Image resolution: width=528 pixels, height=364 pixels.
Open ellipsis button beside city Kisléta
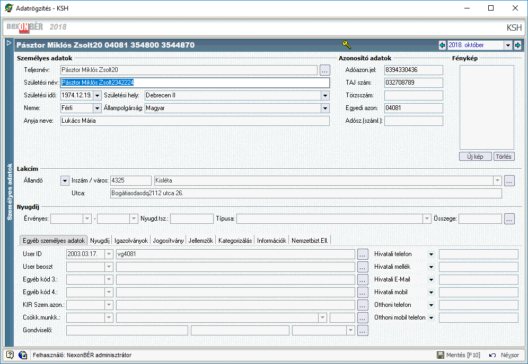pyautogui.click(x=509, y=180)
